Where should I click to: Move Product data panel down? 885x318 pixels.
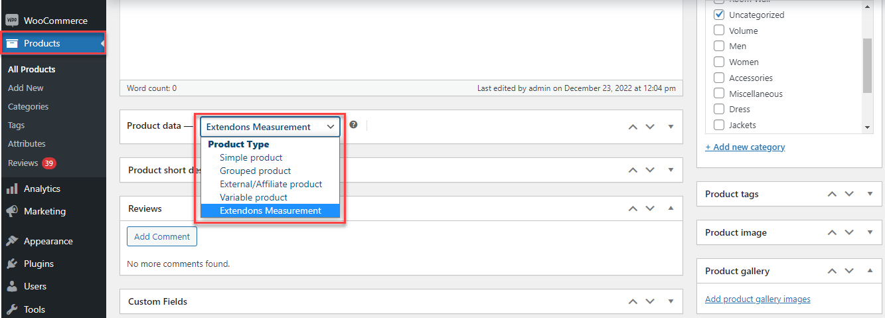650,127
